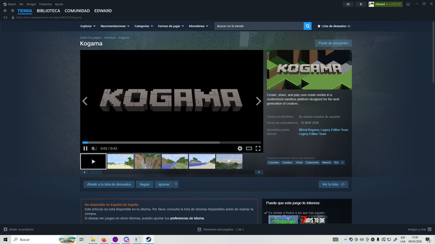Open the announcements megaphone icon
Screen dimensions: 435x244
[x=348, y=4]
